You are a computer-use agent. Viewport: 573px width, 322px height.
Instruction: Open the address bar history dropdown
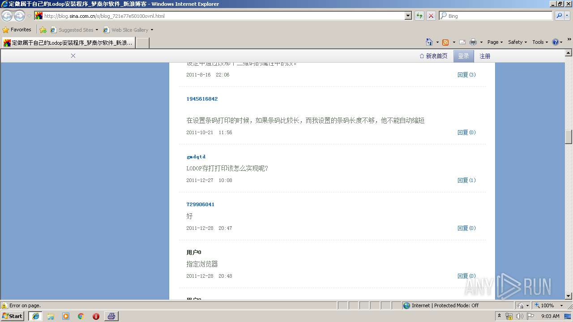point(408,16)
